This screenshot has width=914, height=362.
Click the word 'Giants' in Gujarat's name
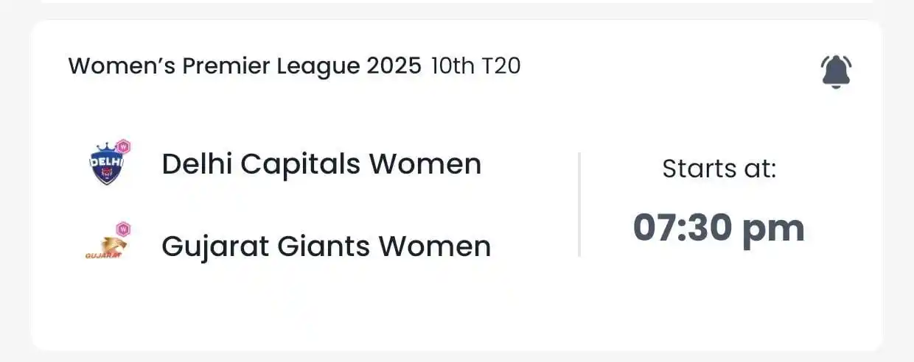point(324,246)
